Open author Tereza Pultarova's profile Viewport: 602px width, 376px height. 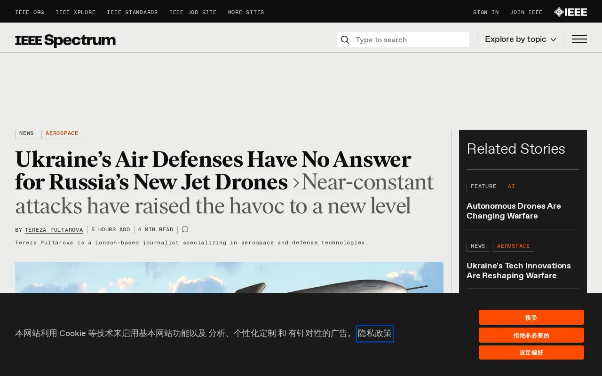pos(54,230)
